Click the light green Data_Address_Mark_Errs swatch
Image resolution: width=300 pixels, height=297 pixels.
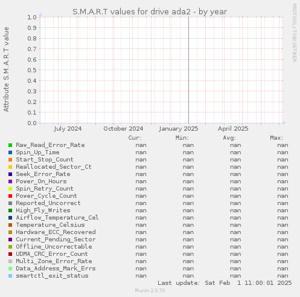click(x=10, y=269)
